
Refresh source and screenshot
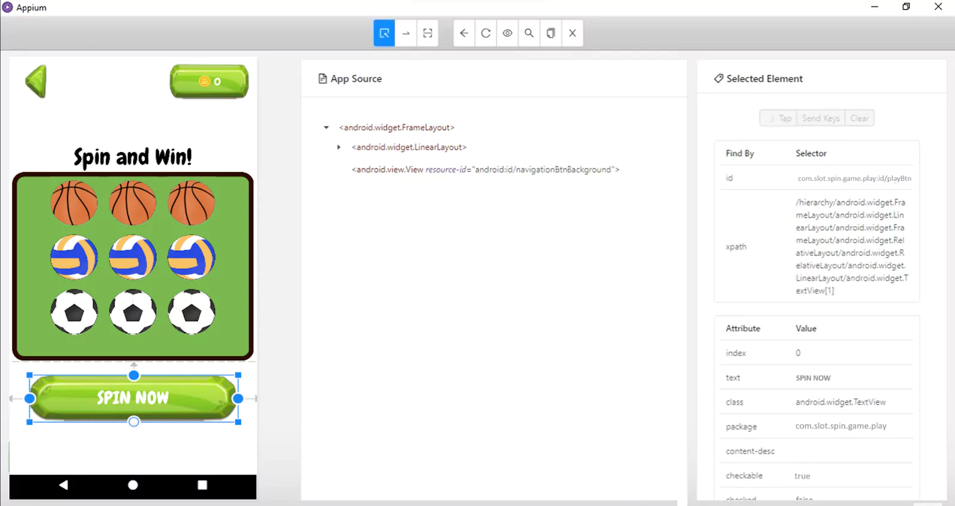coord(486,33)
